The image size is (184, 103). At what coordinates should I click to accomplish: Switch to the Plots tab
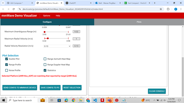pyautogui.click(x=139, y=22)
